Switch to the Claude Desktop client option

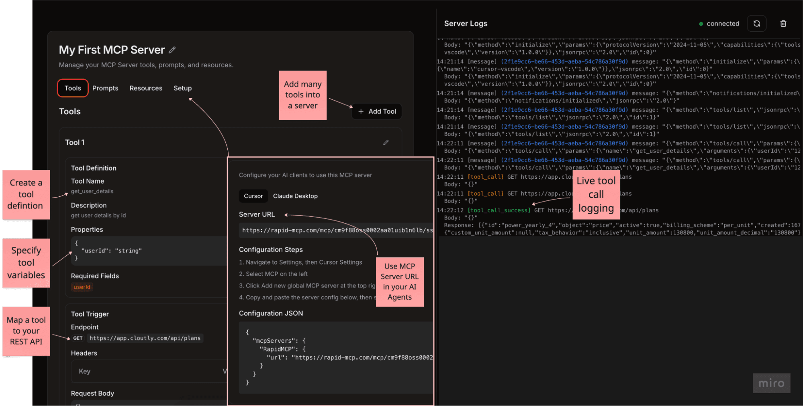[295, 196]
